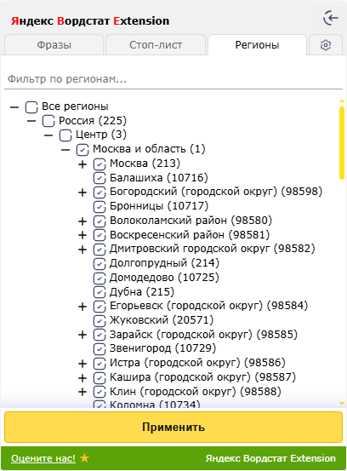
Task: Click the Домодедово (10725) label
Action: click(164, 278)
